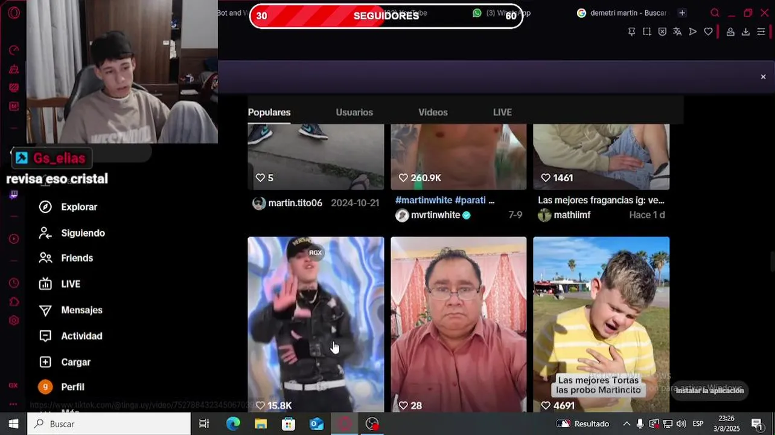This screenshot has width=775, height=435.
Task: Open Actividad in TikTok sidebar
Action: click(x=70, y=336)
